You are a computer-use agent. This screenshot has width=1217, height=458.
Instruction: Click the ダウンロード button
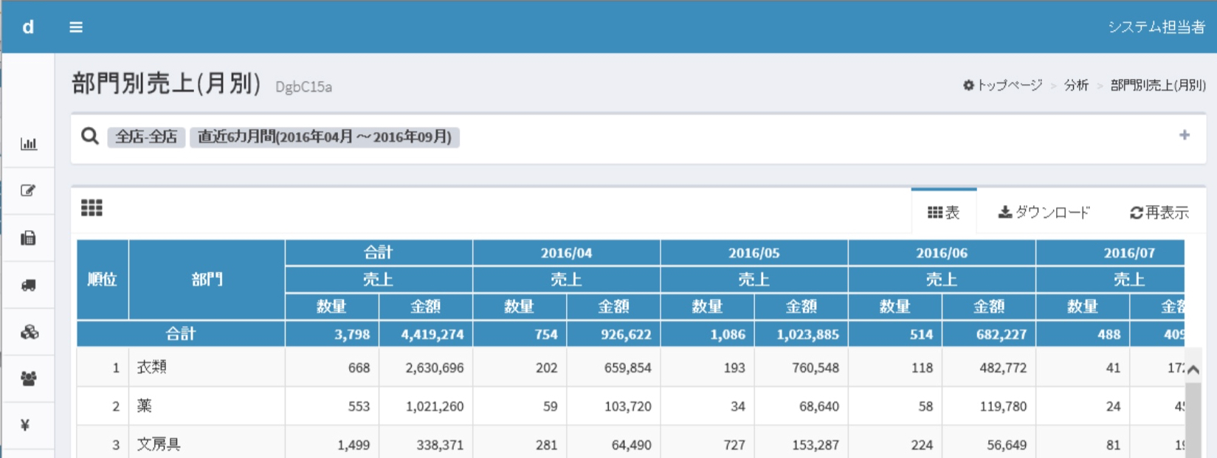[1044, 212]
